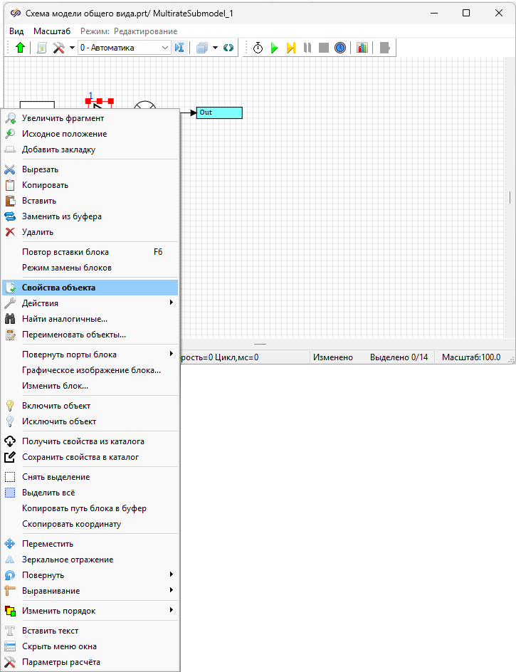Open the '0 - Автоматика' layer dropdown
The image size is (516, 672).
pos(125,48)
